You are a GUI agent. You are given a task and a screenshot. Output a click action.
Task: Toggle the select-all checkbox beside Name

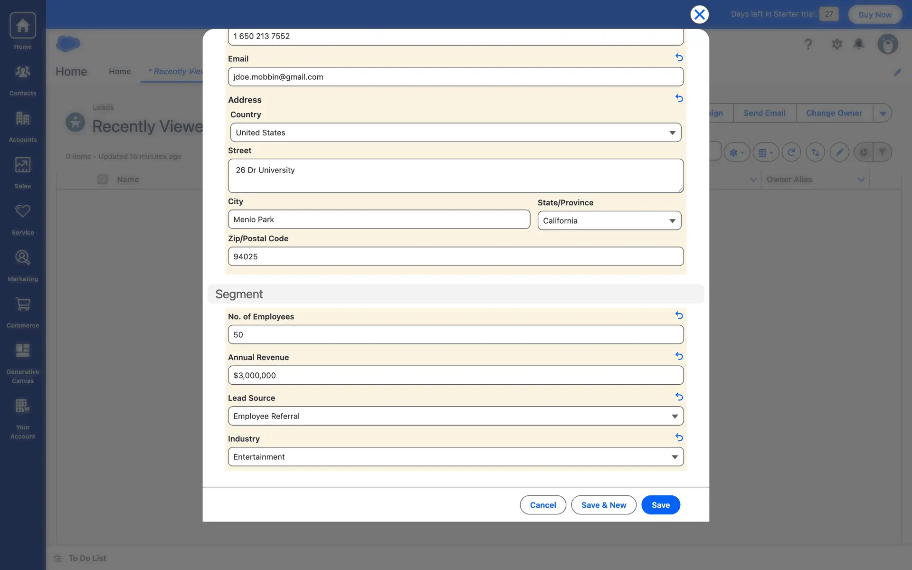(102, 180)
